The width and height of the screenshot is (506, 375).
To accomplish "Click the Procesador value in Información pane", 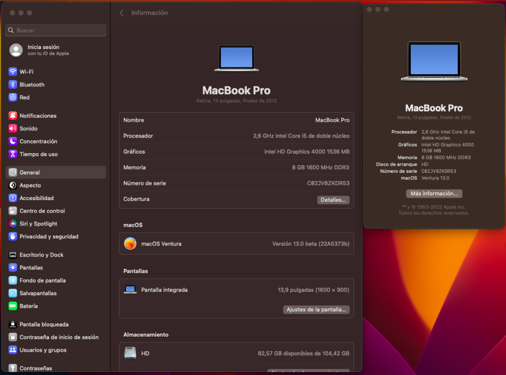I will [301, 136].
